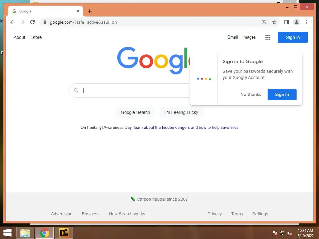Toggle the side panel icon
Screen dimensions: 319x239
pos(287,22)
